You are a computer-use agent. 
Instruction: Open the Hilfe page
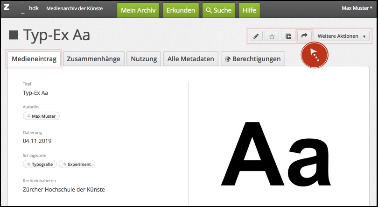point(250,10)
